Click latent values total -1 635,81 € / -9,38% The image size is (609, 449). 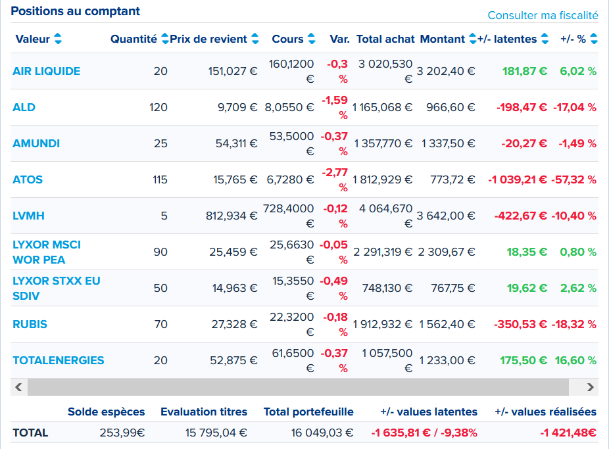[424, 433]
